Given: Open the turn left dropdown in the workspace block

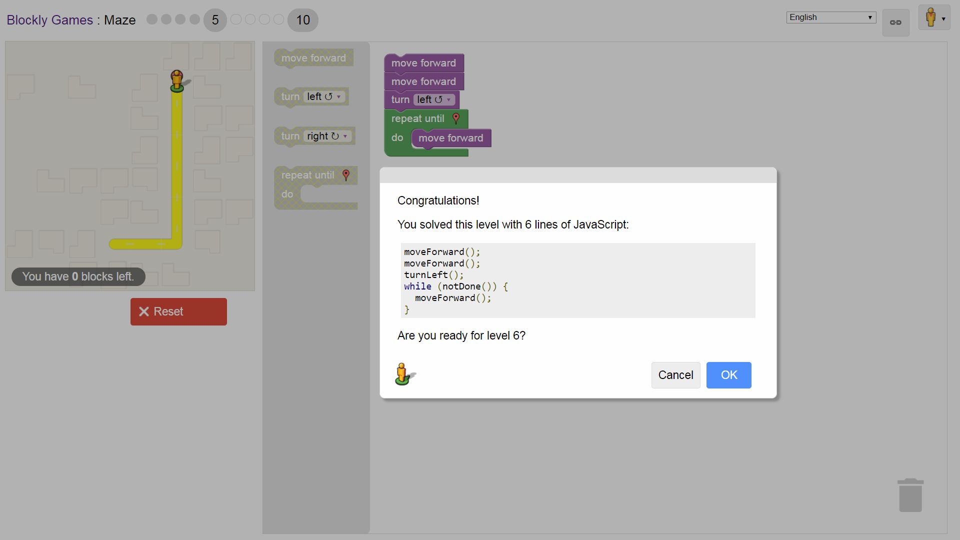Looking at the screenshot, I should [x=447, y=99].
